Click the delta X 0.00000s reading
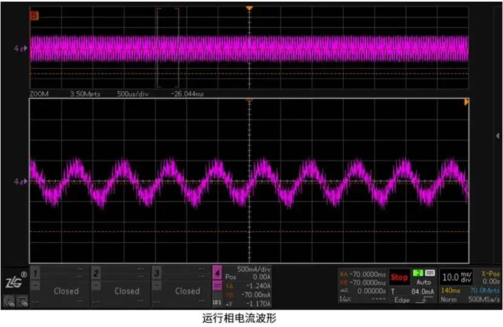Image resolution: width=503 pixels, height=327 pixels. click(x=371, y=291)
